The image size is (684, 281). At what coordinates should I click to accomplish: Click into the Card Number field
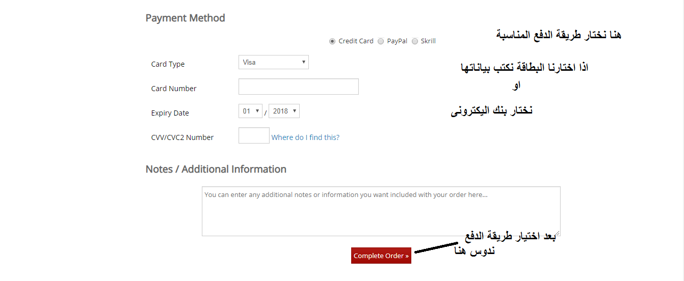click(x=298, y=87)
